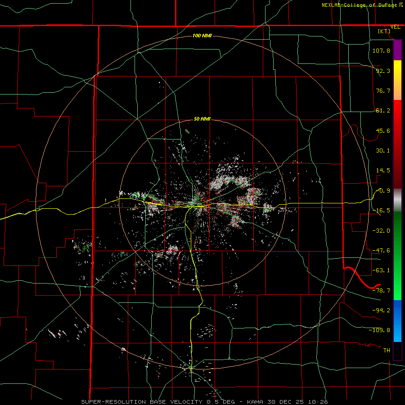
Task: Click the -109.8 value on the velocity scale
Action: point(379,330)
